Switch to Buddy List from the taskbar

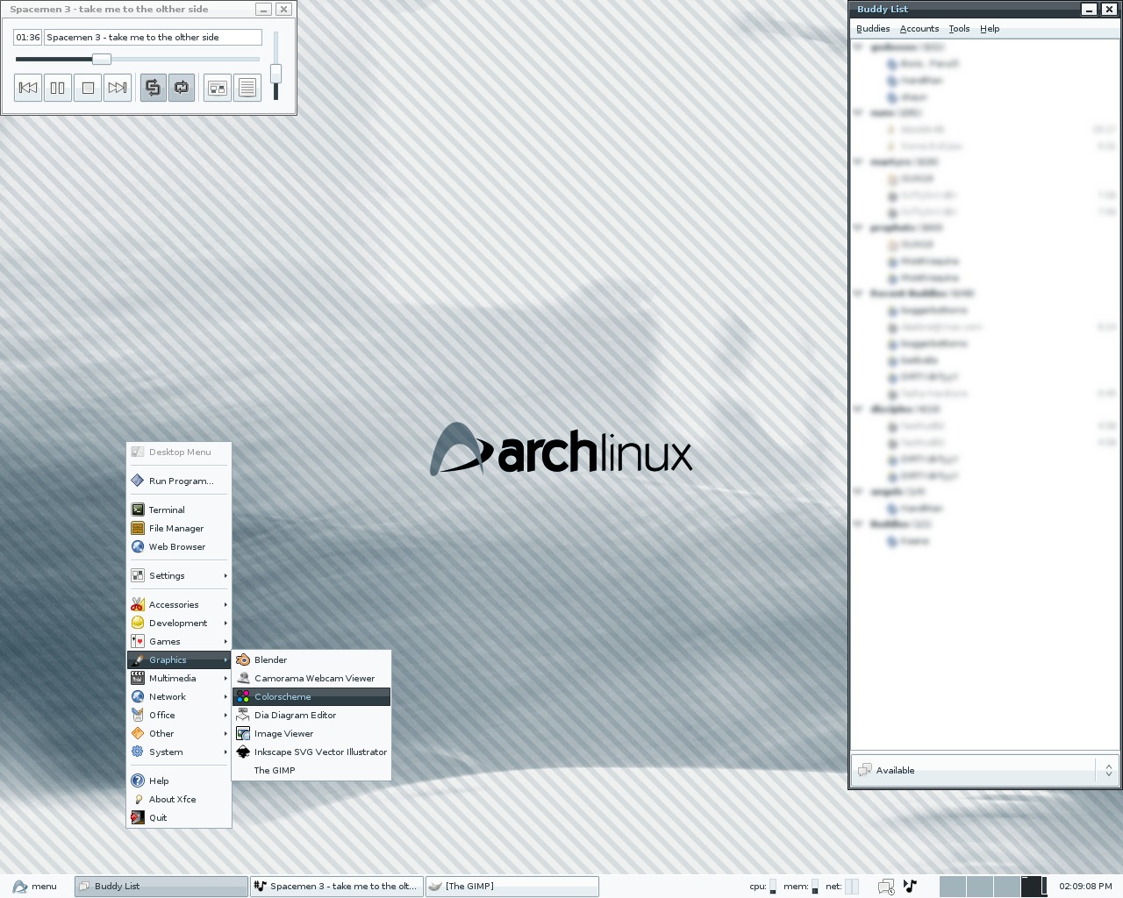pos(161,886)
